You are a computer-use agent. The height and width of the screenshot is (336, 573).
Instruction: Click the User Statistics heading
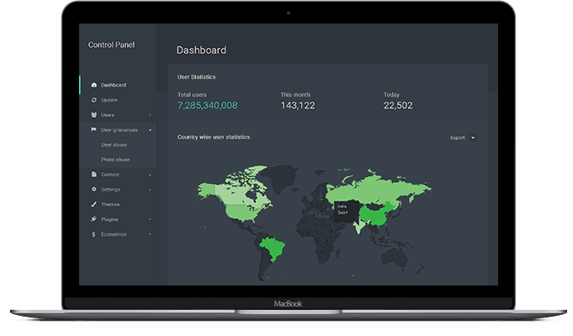(196, 77)
